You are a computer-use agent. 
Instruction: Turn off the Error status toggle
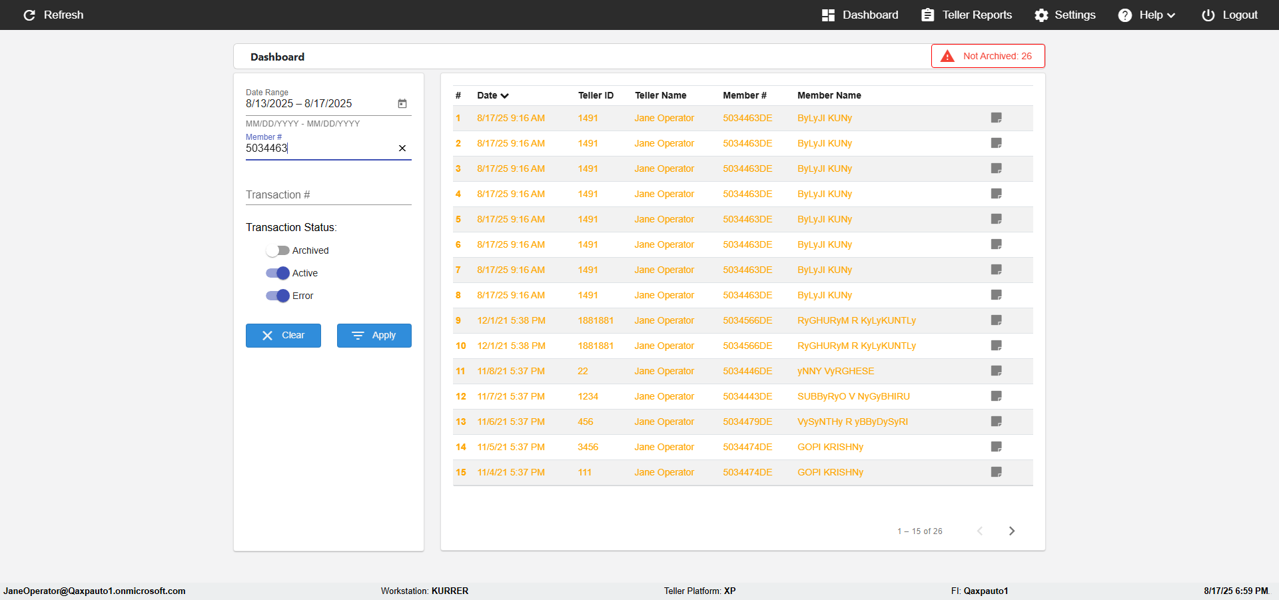pyautogui.click(x=277, y=296)
